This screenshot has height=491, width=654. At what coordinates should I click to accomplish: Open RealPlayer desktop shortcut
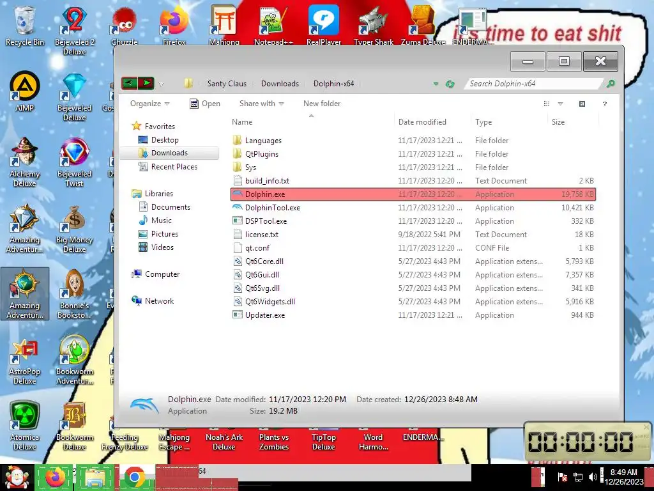[x=323, y=25]
